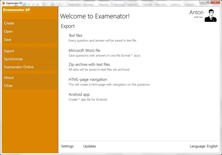
Task: Select the Create menu item
Action: [30, 23]
